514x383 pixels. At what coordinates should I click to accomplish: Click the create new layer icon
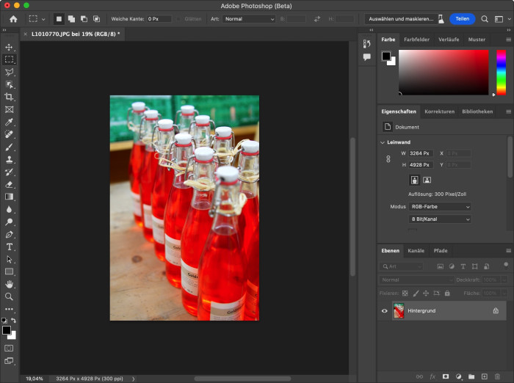484,376
